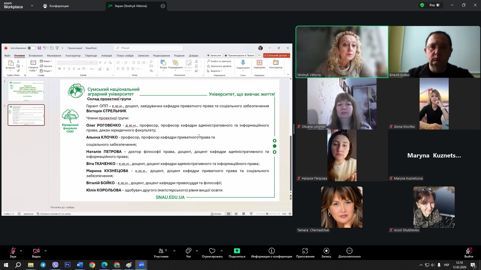Viewport: 481px width, 270px height.
Task: Click the PowerPoint zoom slider
Action: pos(267,214)
